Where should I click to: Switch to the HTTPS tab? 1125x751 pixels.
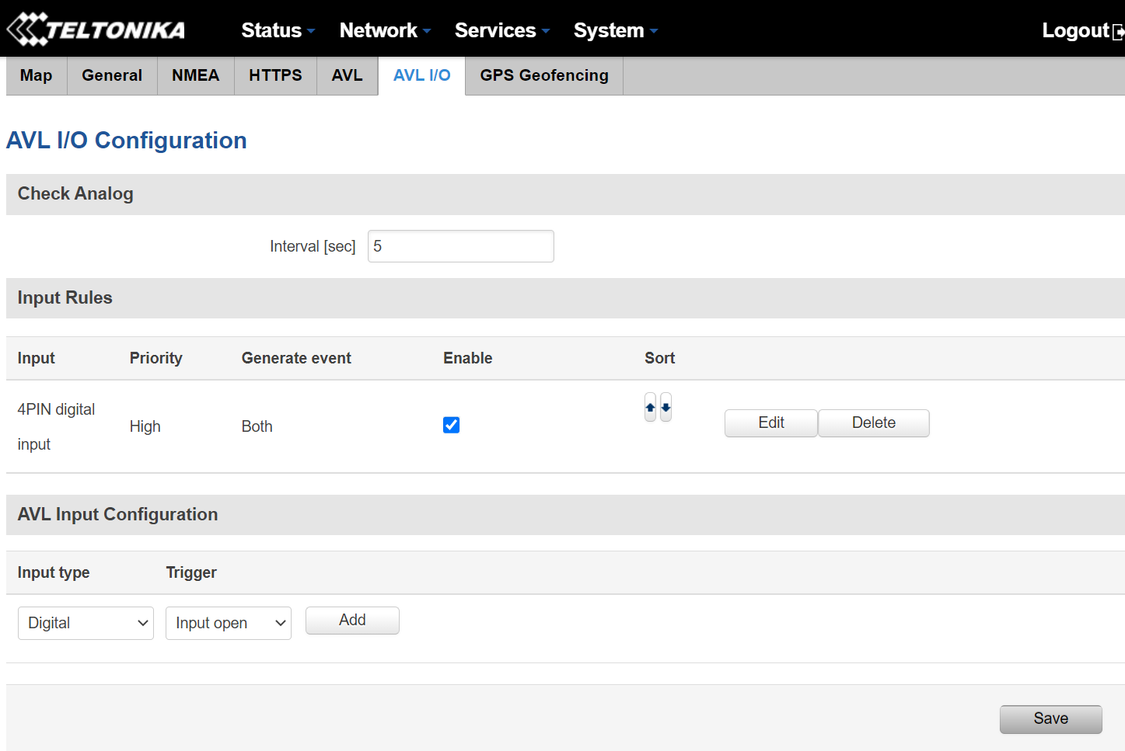275,75
